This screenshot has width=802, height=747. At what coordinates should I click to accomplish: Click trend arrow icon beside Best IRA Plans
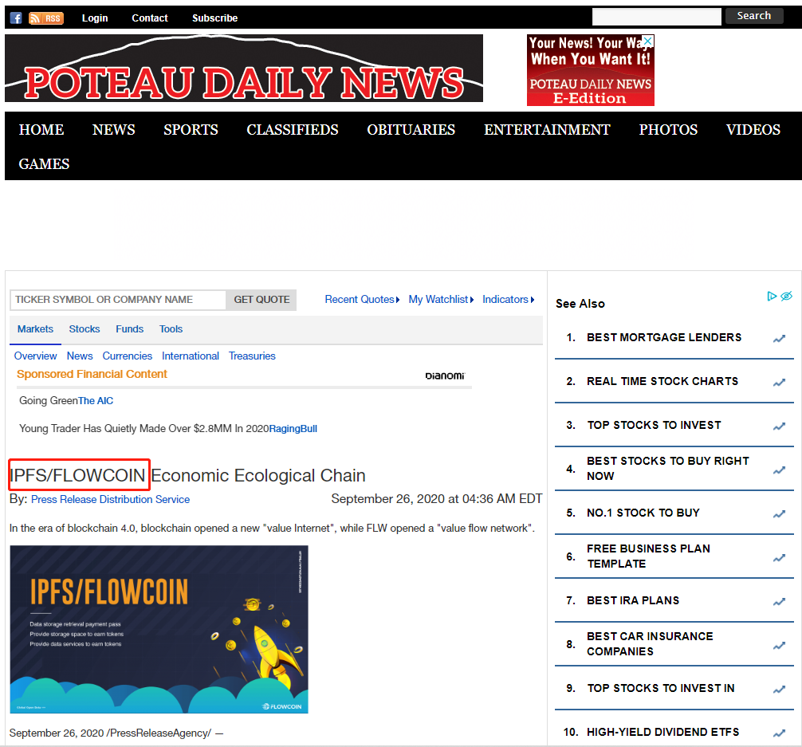(779, 602)
